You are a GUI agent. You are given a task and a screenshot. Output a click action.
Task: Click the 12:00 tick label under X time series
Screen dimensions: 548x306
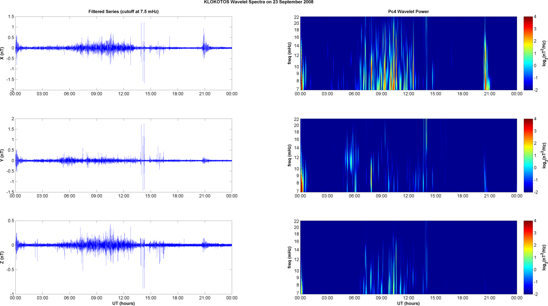pyautogui.click(x=124, y=94)
